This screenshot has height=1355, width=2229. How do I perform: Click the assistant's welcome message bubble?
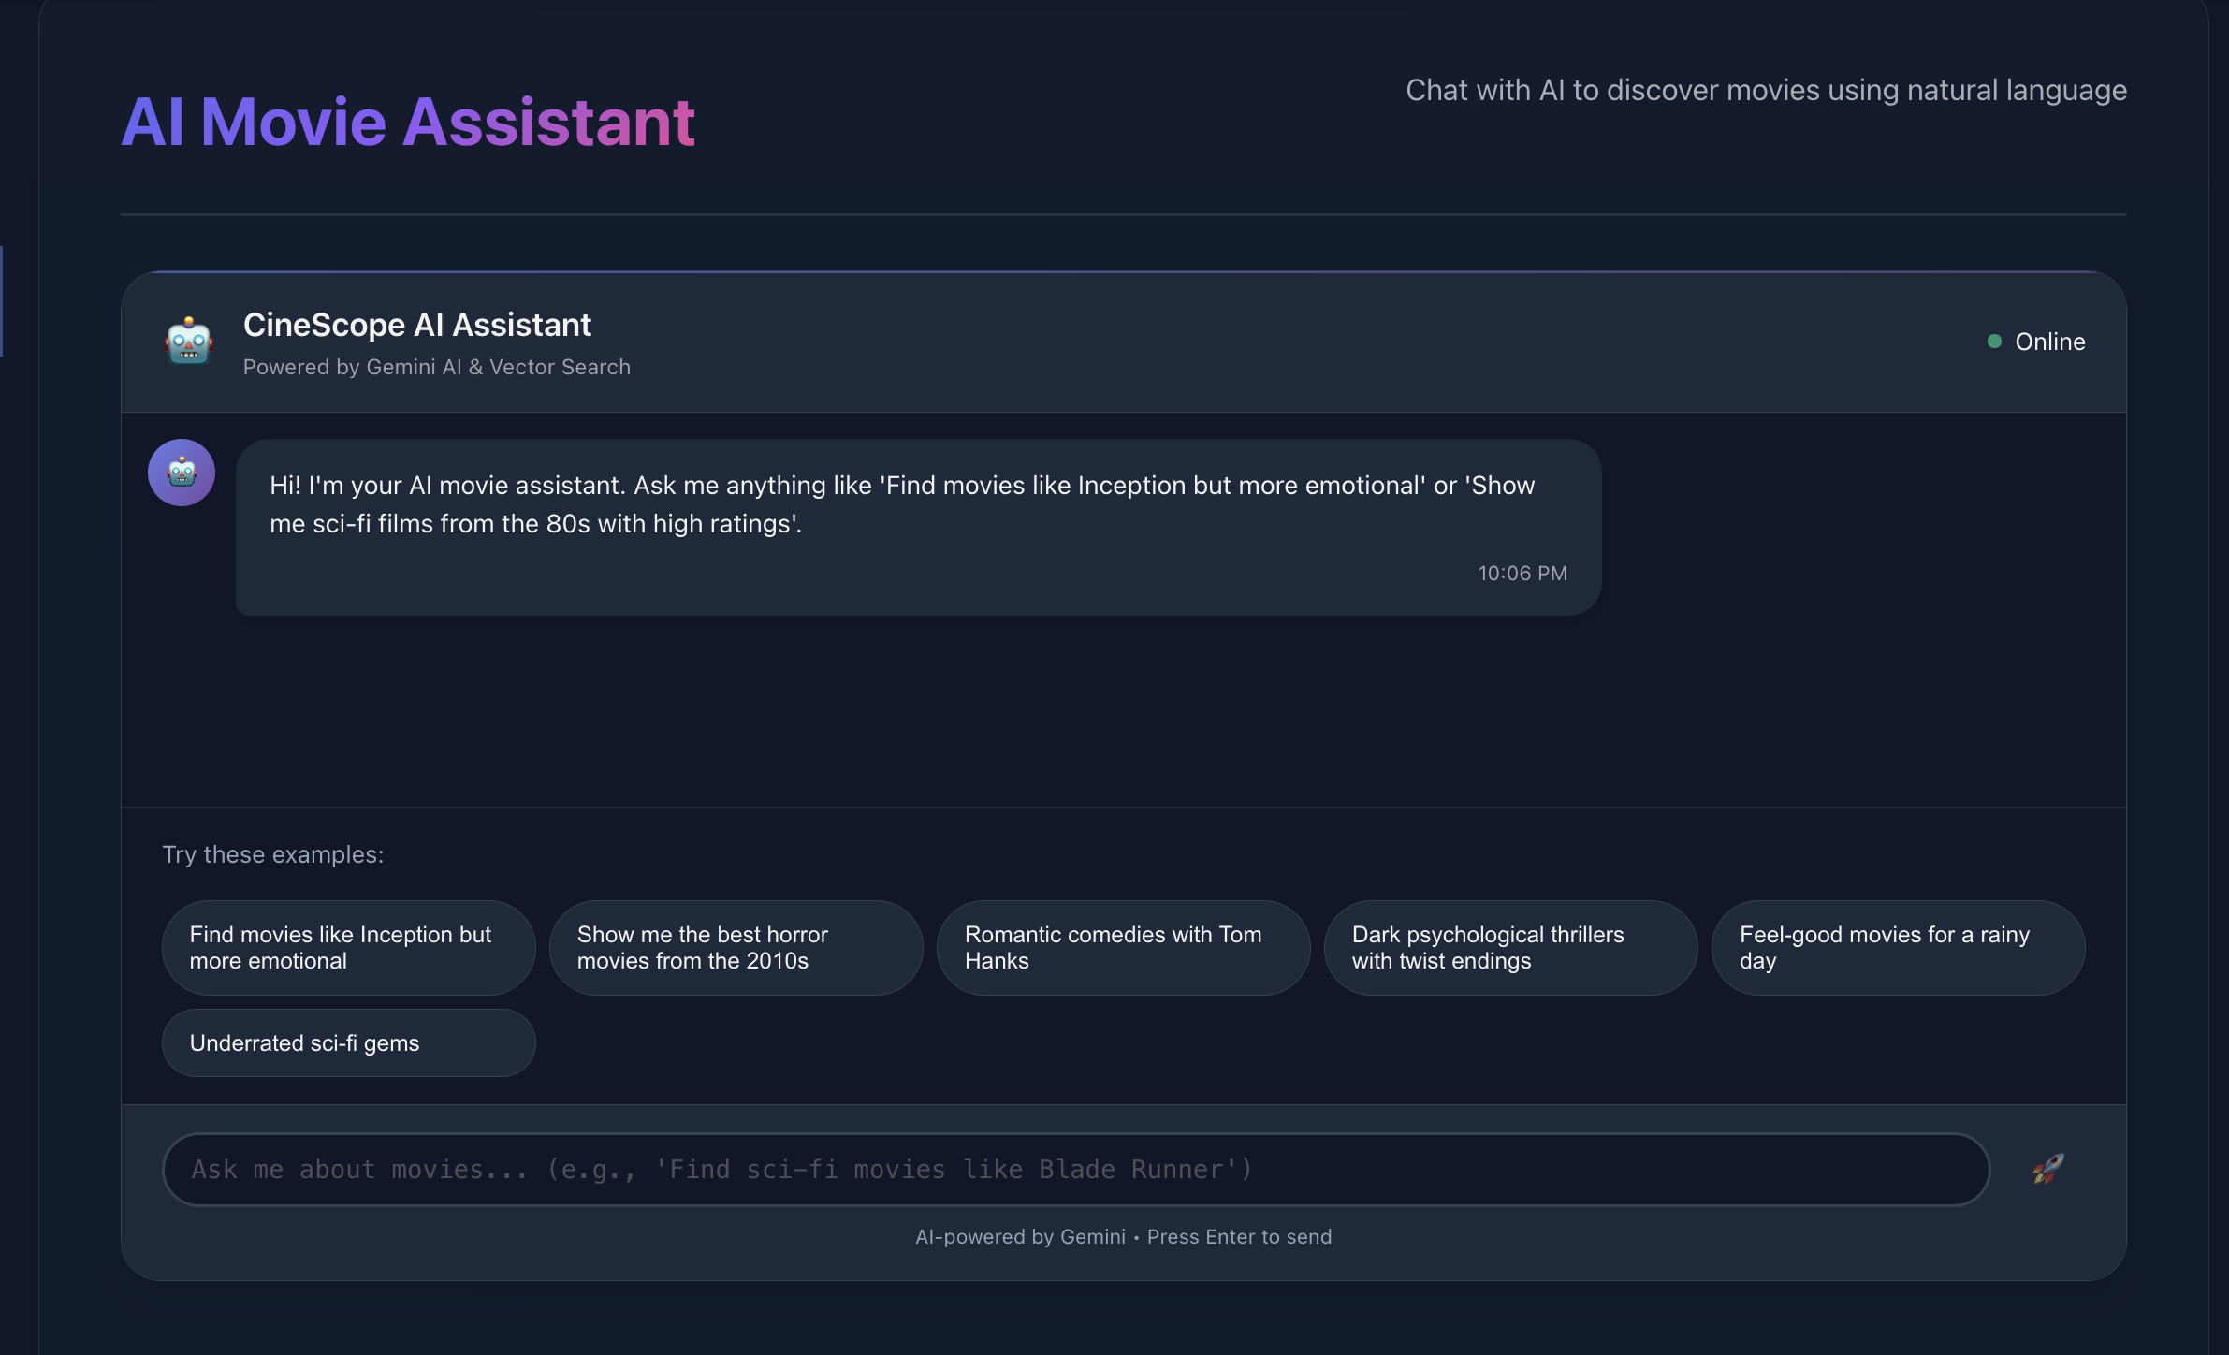coord(917,505)
